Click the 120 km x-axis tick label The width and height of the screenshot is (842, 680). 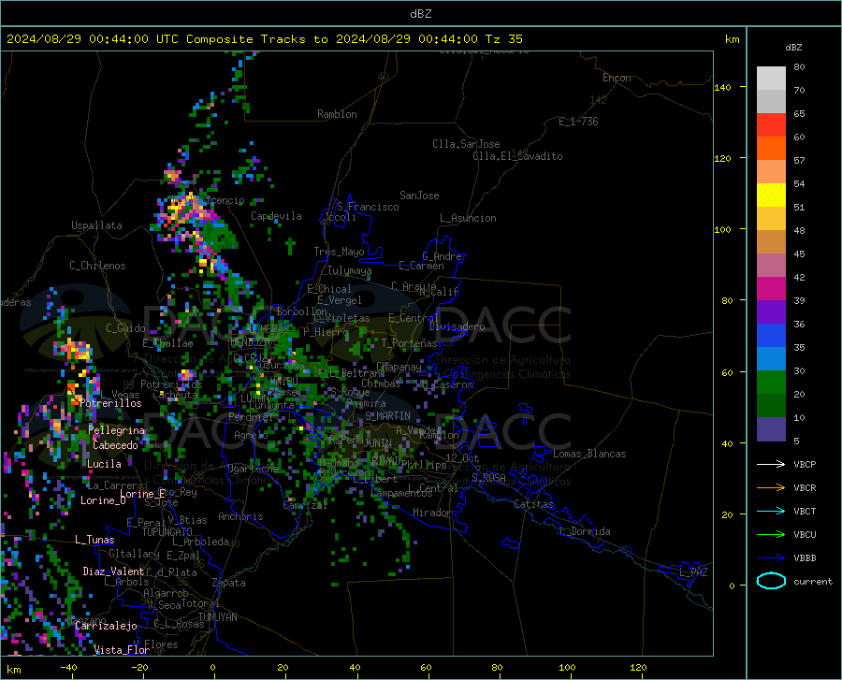tap(638, 668)
